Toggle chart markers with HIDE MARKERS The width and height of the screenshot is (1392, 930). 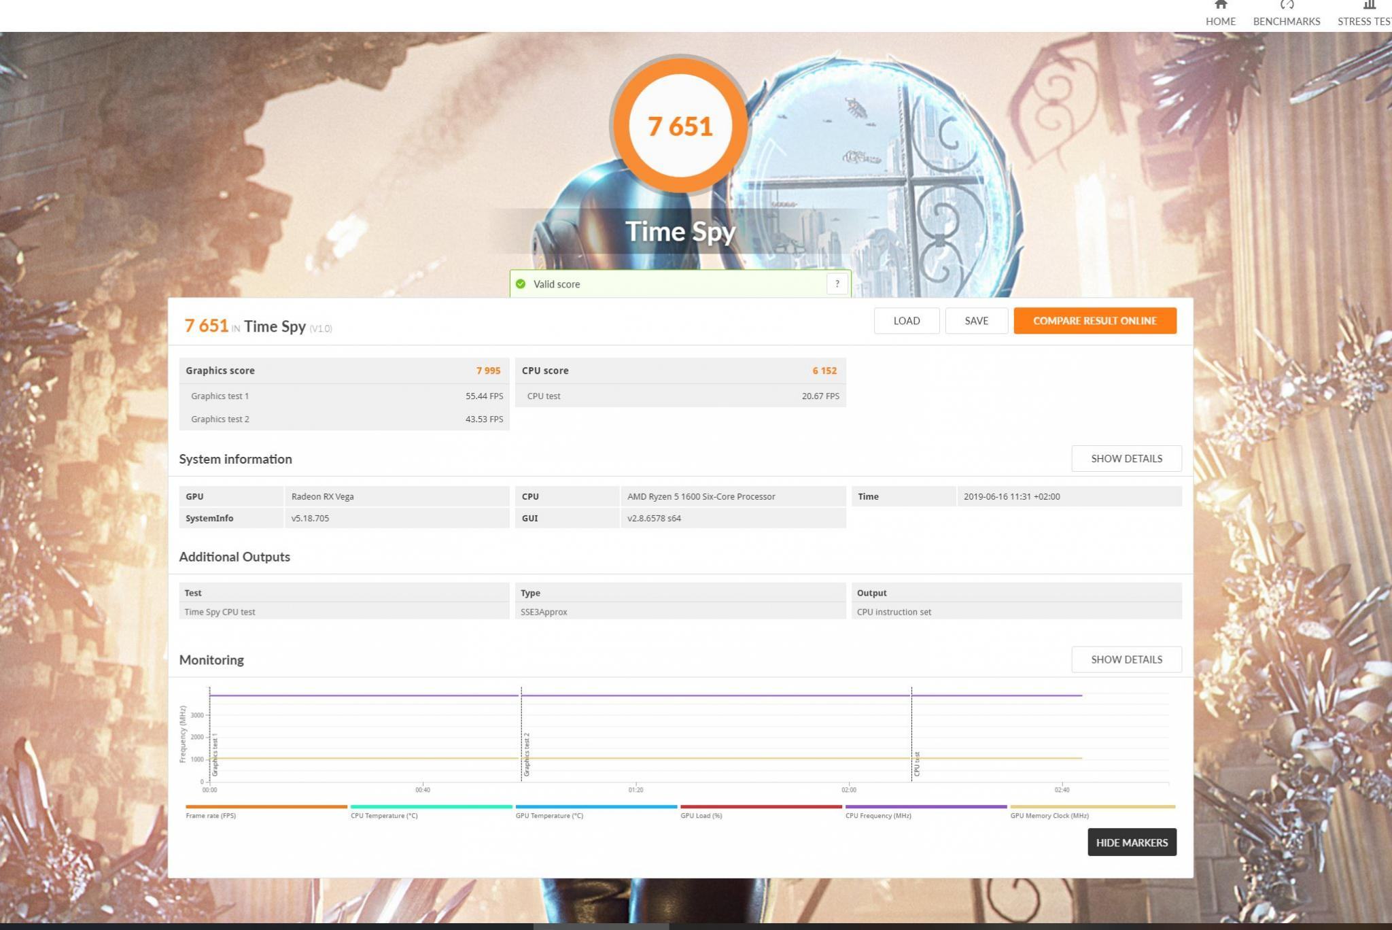[x=1131, y=842]
